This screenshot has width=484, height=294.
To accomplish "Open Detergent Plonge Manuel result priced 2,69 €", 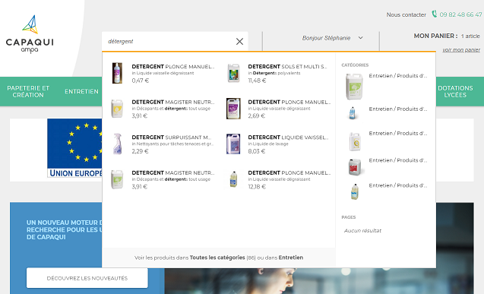I will click(x=289, y=102).
